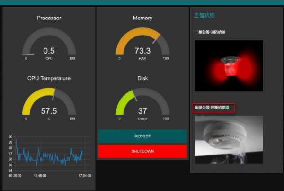Click the CPU Temperature title text
The image size is (284, 191).
tap(49, 78)
